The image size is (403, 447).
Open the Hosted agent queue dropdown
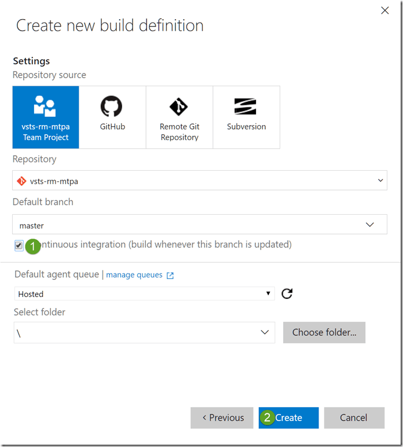pyautogui.click(x=144, y=294)
